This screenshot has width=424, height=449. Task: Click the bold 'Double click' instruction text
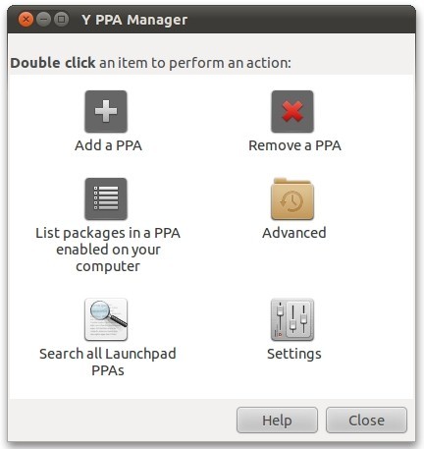53,63
